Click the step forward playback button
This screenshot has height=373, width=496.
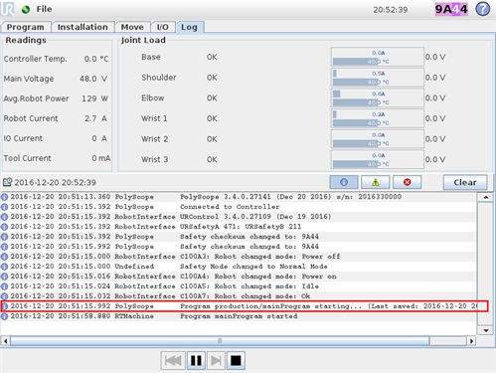216,360
